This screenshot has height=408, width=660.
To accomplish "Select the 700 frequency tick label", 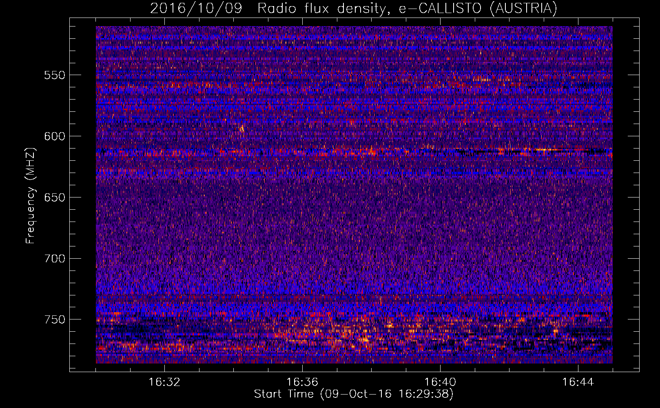I will pyautogui.click(x=55, y=258).
